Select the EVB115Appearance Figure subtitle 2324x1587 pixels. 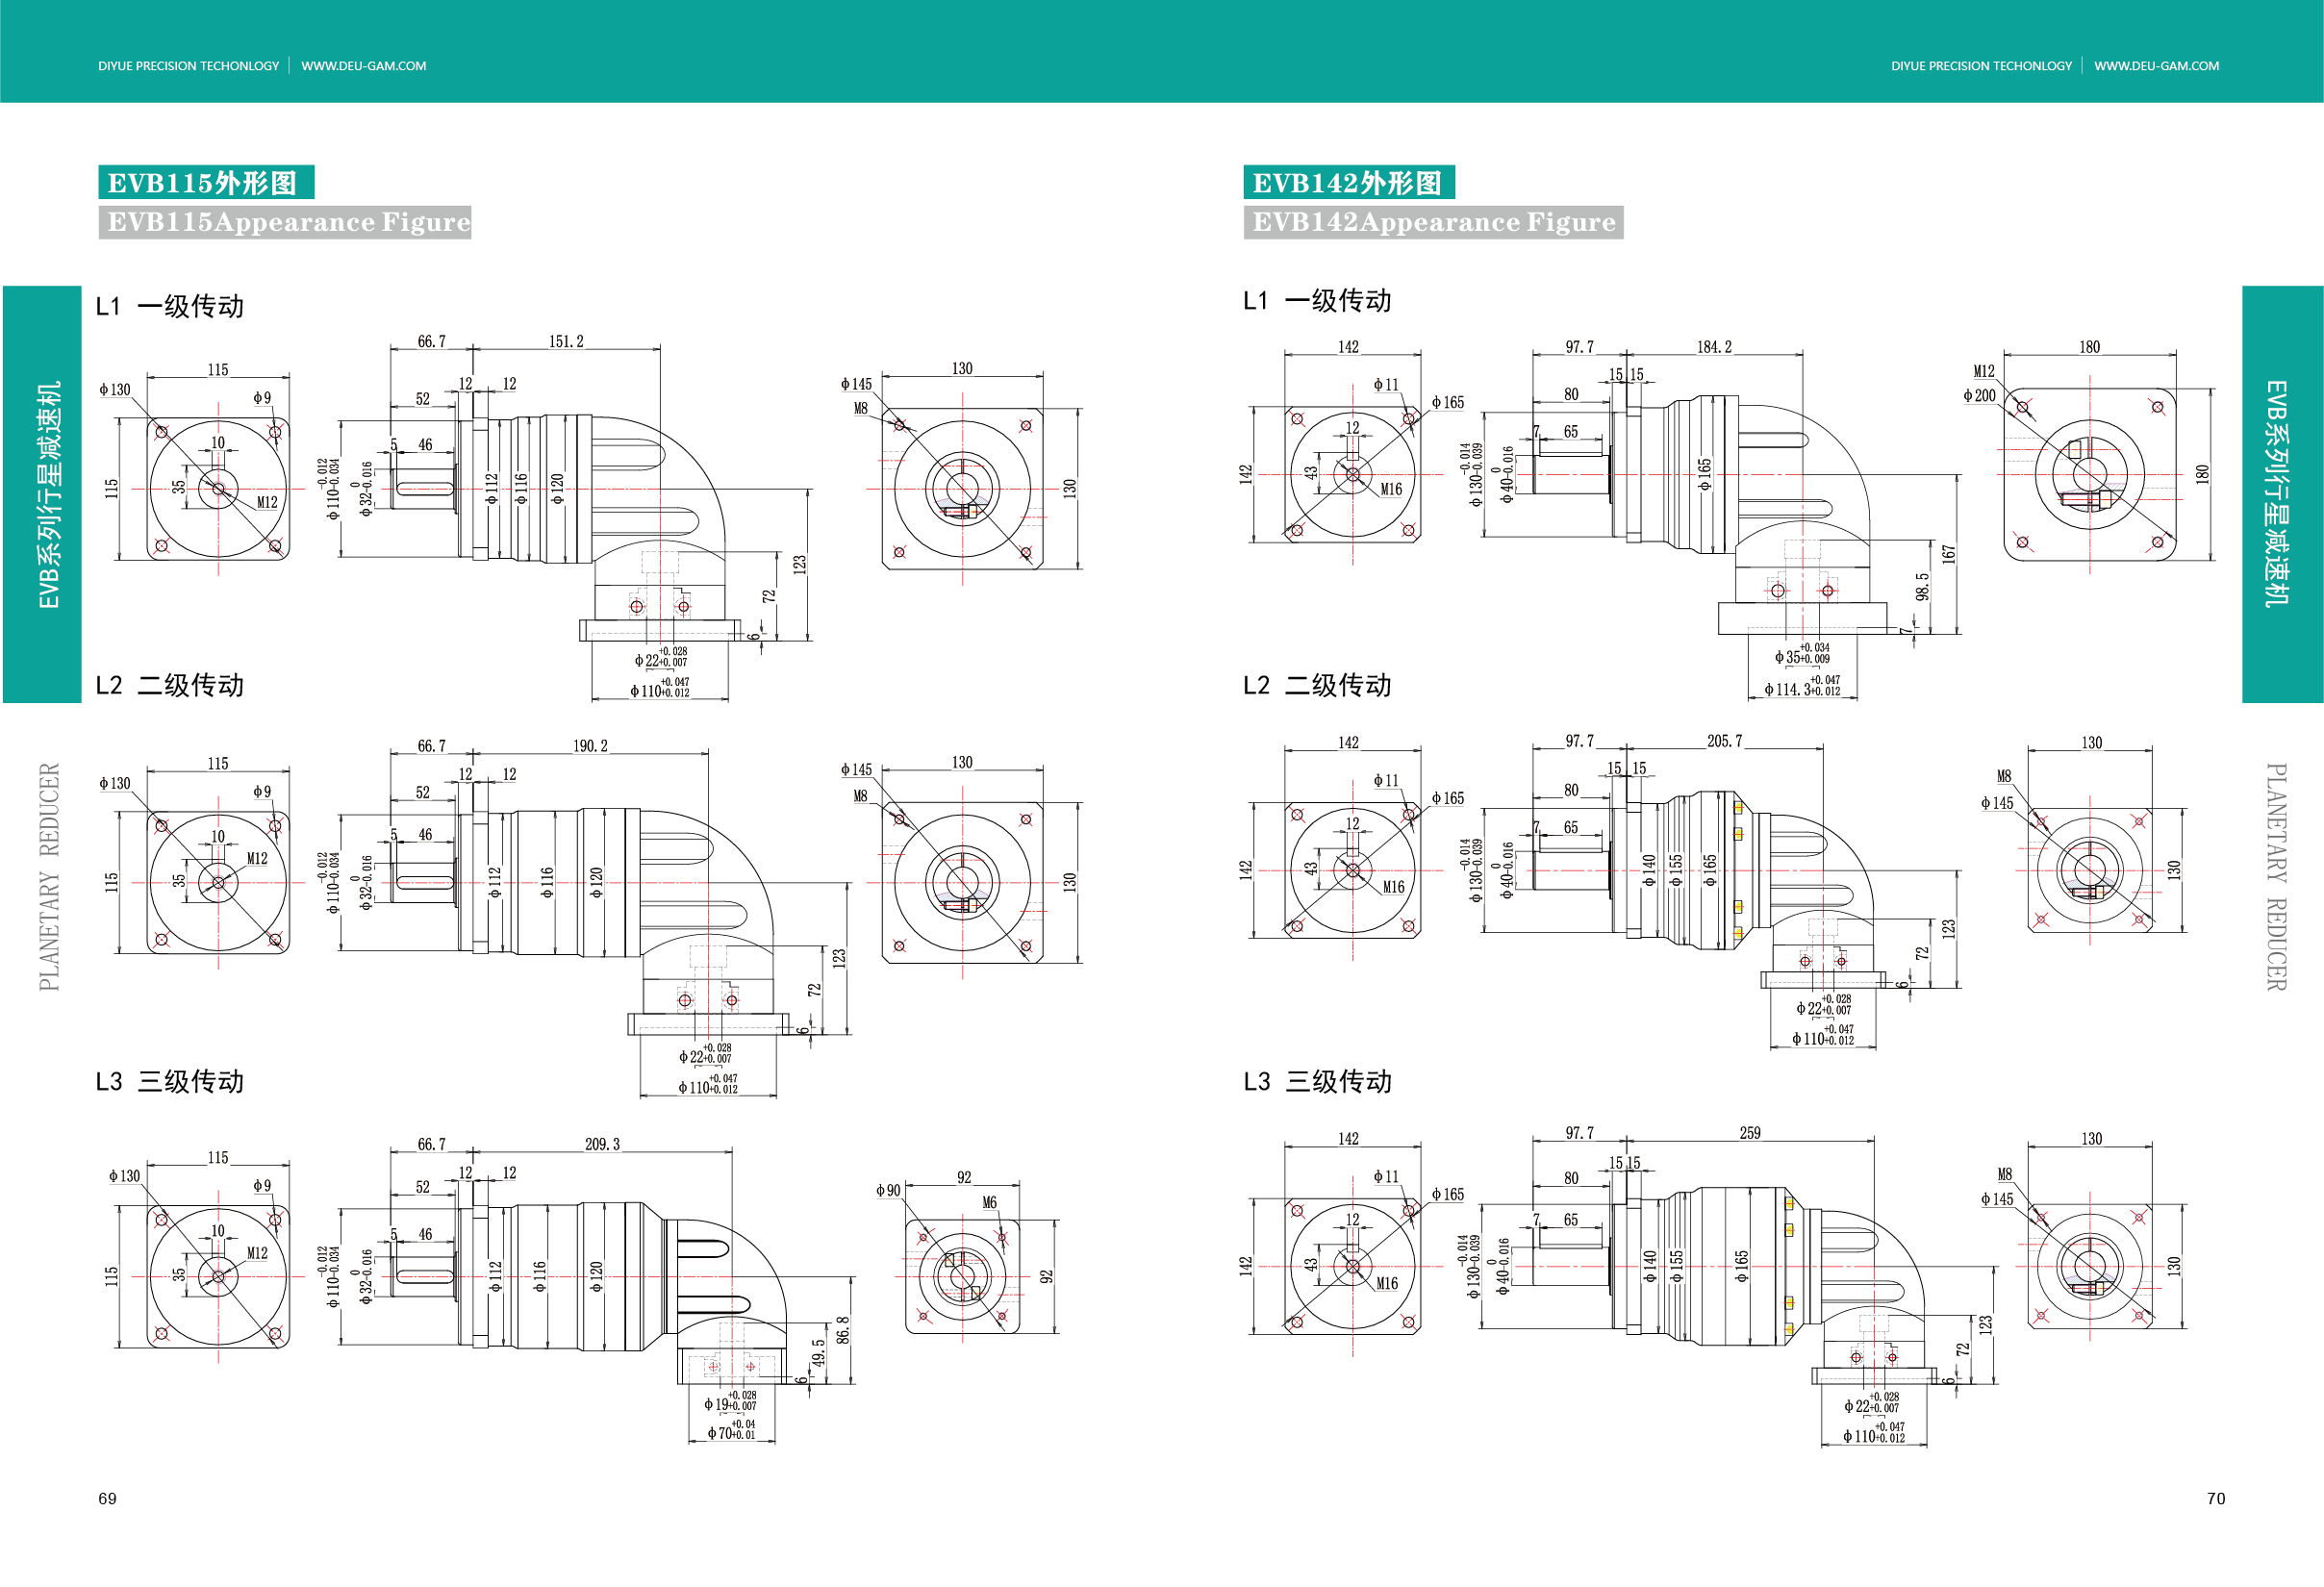tap(285, 222)
